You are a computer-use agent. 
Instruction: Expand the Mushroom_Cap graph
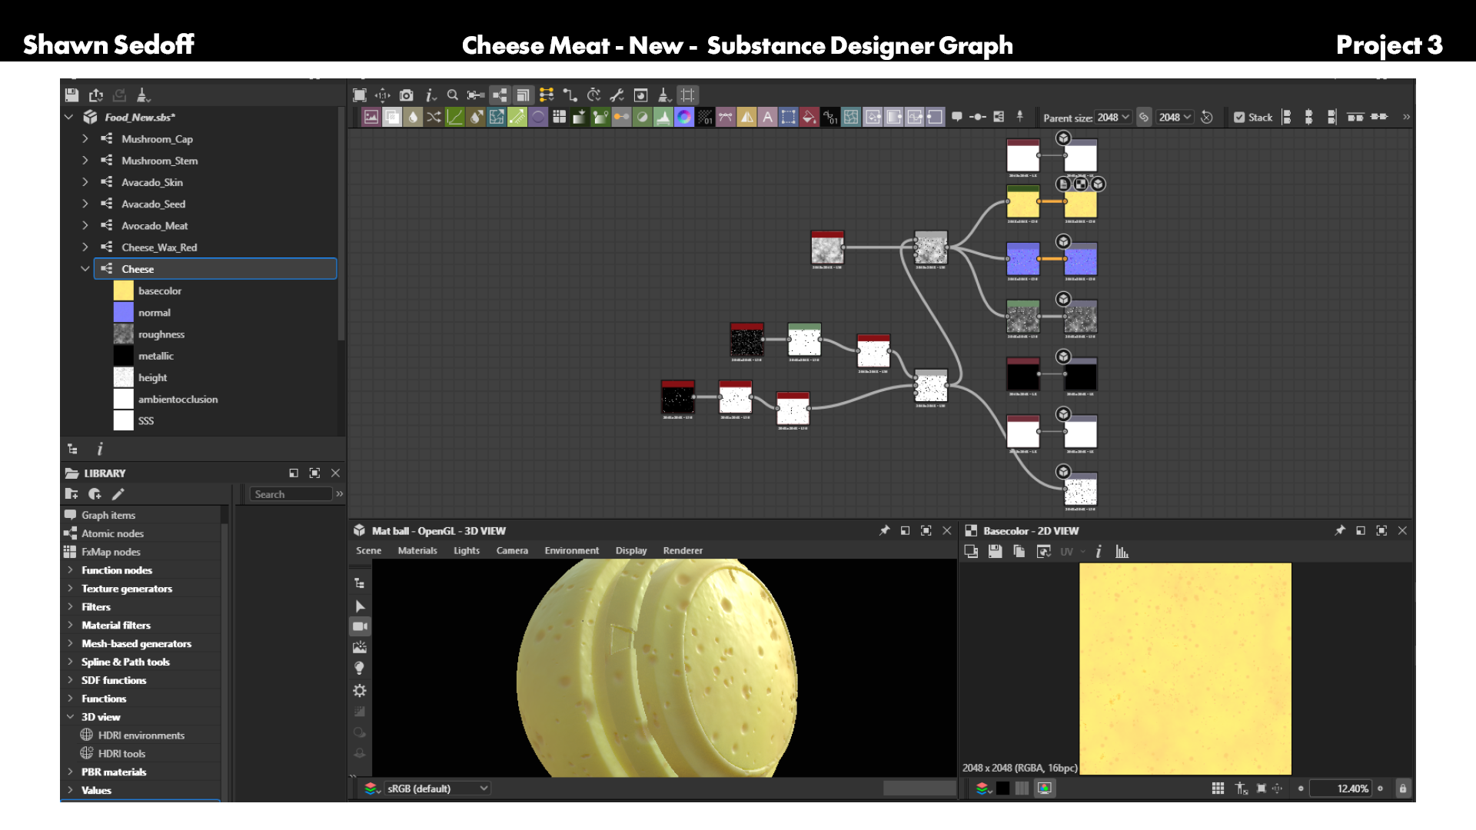pyautogui.click(x=85, y=139)
